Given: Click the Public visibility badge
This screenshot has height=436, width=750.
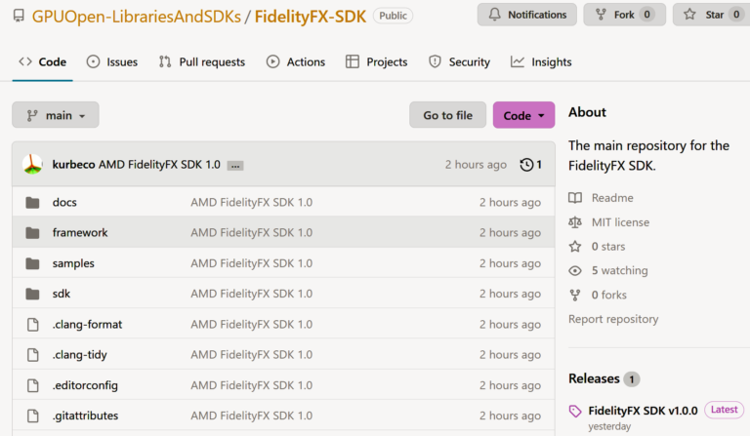Looking at the screenshot, I should pyautogui.click(x=393, y=16).
